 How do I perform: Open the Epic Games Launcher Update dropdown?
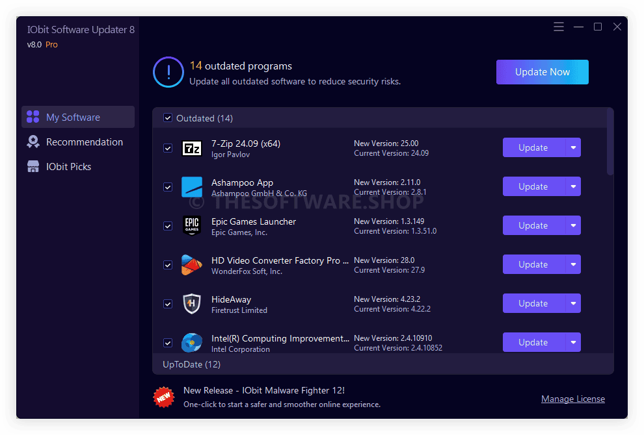(x=573, y=225)
